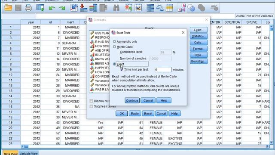Click the Print toolbar icon
This screenshot has height=155, width=275.
coord(28,8)
